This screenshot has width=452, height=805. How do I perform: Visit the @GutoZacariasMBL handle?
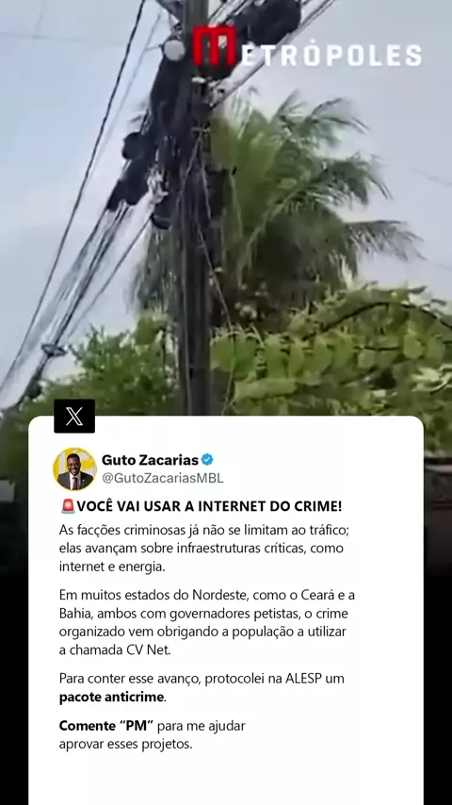click(163, 478)
